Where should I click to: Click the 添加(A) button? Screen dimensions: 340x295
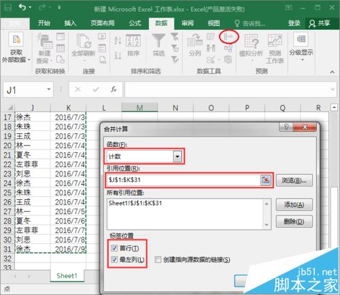coord(294,205)
